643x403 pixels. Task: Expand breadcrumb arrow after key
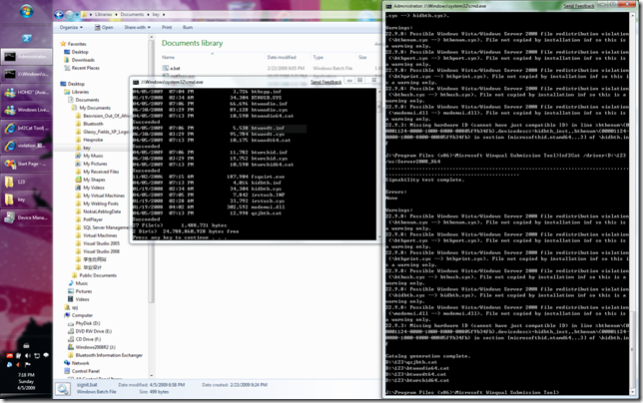click(164, 14)
